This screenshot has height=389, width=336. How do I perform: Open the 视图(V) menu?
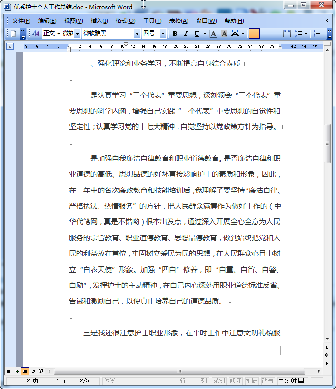coord(73,21)
